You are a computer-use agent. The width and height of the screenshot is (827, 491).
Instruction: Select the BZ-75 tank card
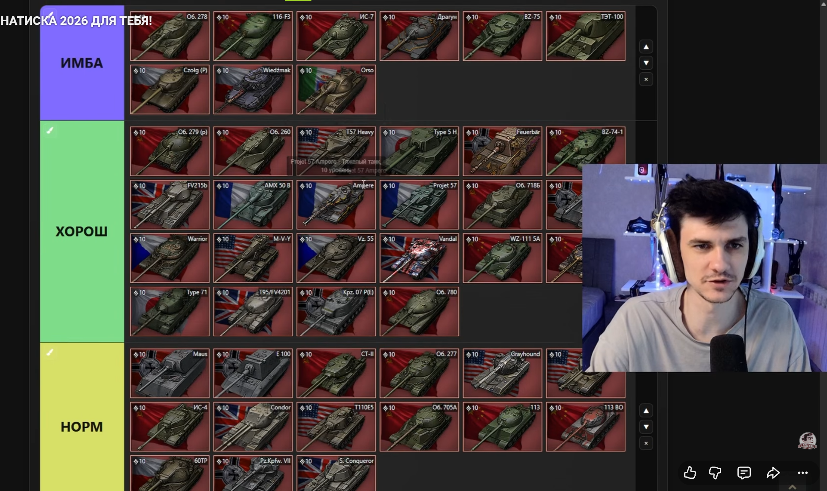pyautogui.click(x=502, y=36)
